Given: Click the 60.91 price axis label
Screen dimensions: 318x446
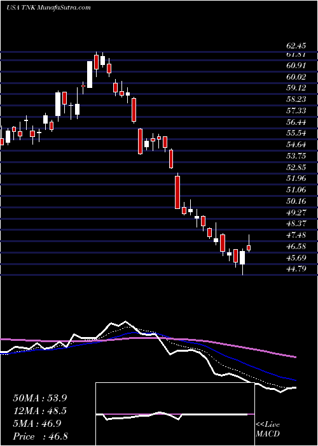Looking at the screenshot, I should (x=296, y=66).
